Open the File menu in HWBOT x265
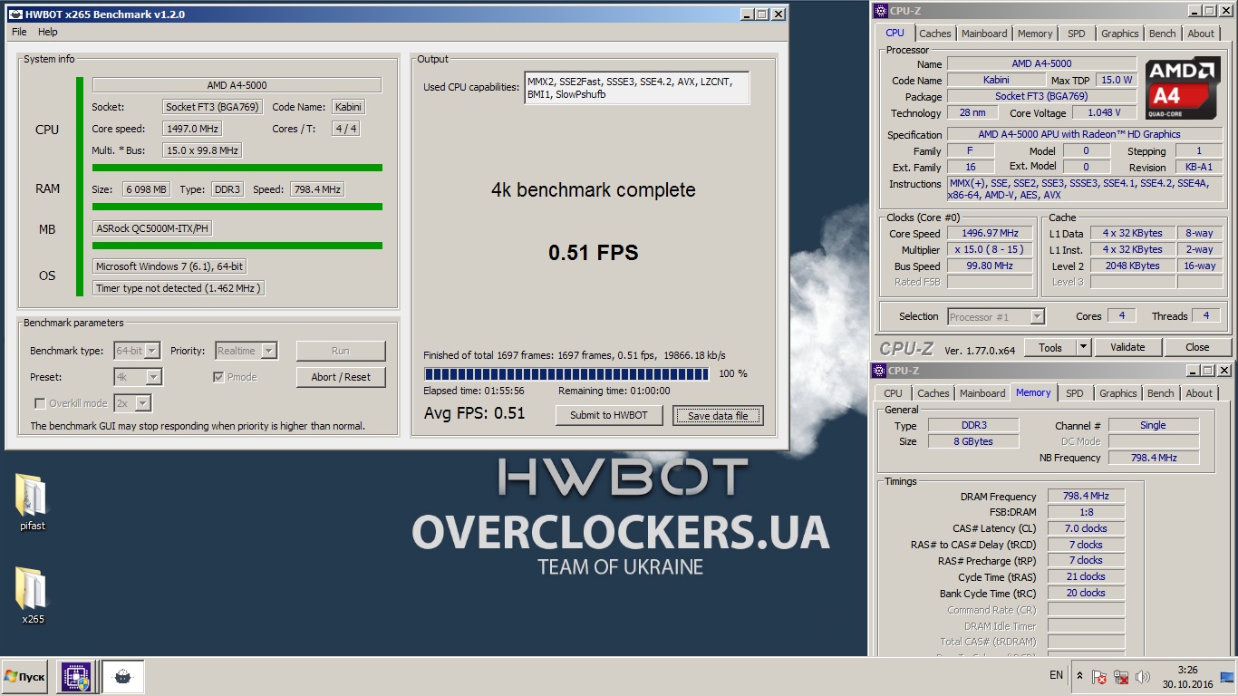 point(19,32)
